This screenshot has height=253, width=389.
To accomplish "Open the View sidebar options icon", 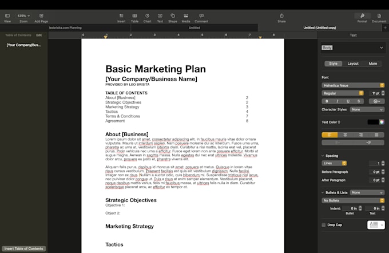I will [x=7, y=16].
